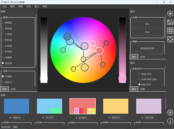Viewport: 174px width, 129px height.
Task: Click the 导入 button
Action: pyautogui.click(x=147, y=24)
